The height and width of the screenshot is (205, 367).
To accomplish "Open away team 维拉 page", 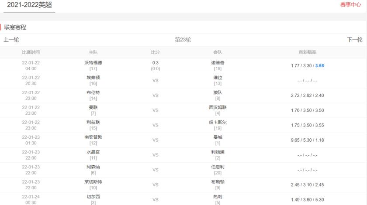I will tap(218, 78).
